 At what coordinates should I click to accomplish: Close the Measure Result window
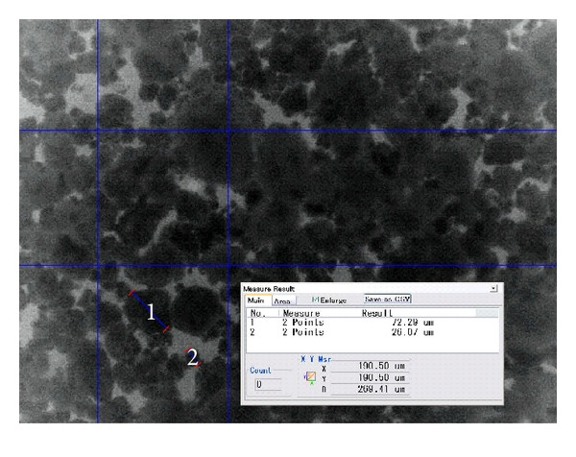click(x=493, y=288)
